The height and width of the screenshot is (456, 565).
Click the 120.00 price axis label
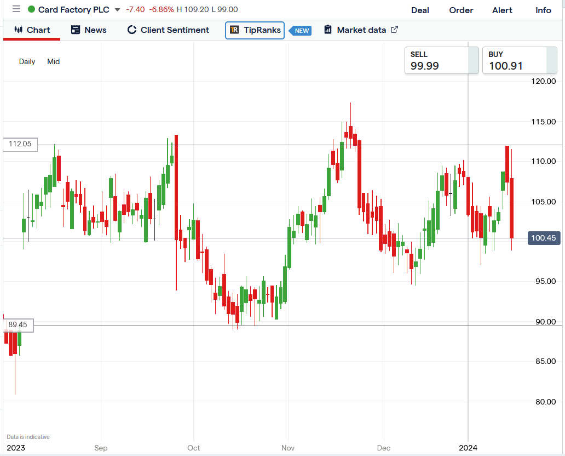pos(544,81)
